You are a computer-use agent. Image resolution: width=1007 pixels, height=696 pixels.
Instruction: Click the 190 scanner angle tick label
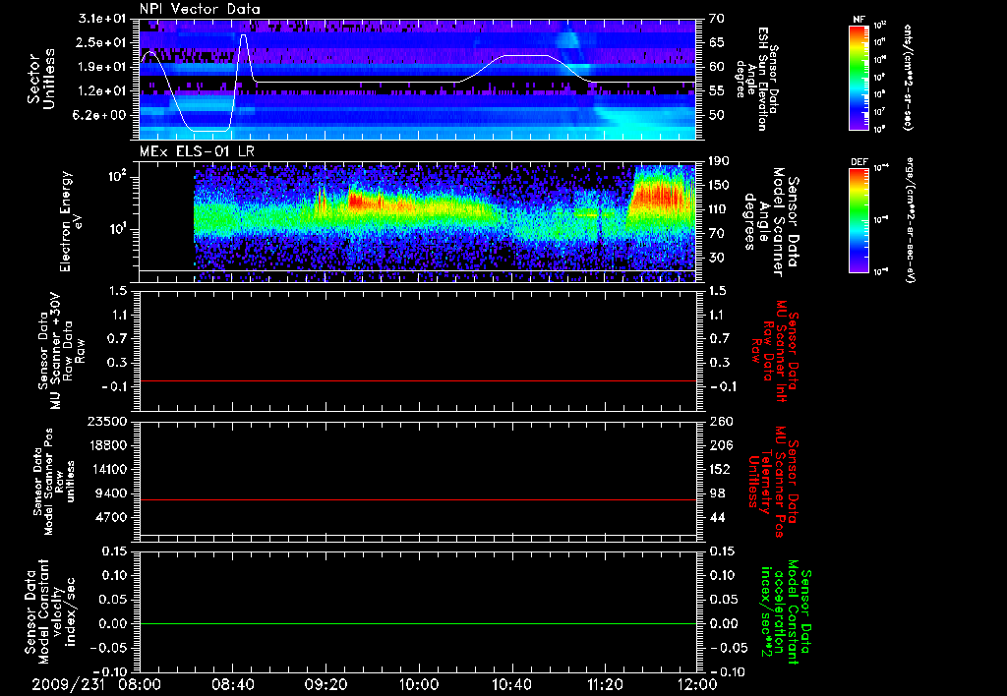721,161
